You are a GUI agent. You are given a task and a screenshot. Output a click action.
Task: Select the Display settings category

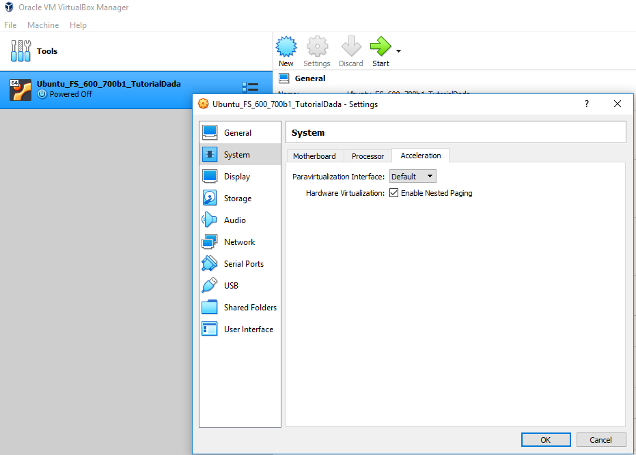[x=236, y=177]
